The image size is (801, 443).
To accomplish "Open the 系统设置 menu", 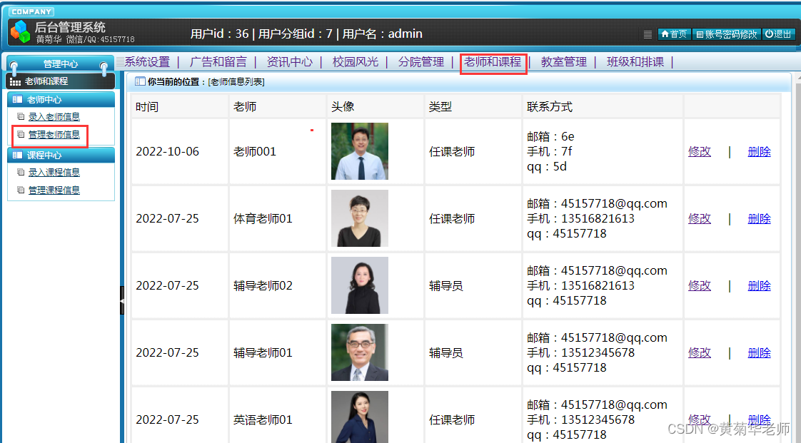I will click(147, 62).
